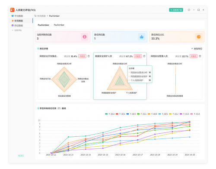The width and height of the screenshot is (216, 169).
Task: Click the blue thumbs-up icon
Action: 142,37
